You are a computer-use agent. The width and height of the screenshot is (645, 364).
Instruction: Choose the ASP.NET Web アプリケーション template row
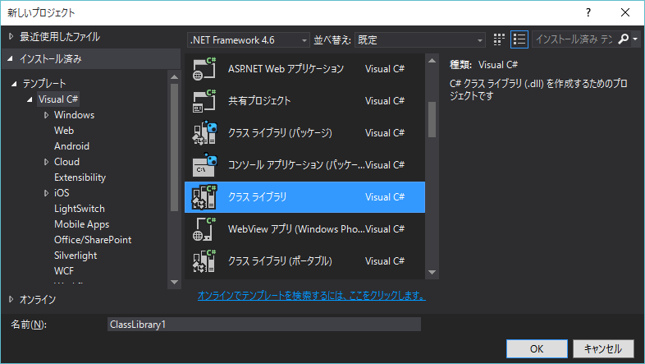pos(304,69)
